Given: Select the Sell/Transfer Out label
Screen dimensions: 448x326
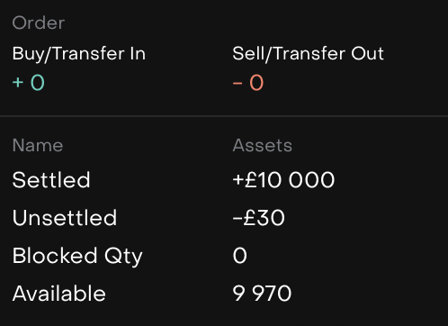Looking at the screenshot, I should [308, 54].
